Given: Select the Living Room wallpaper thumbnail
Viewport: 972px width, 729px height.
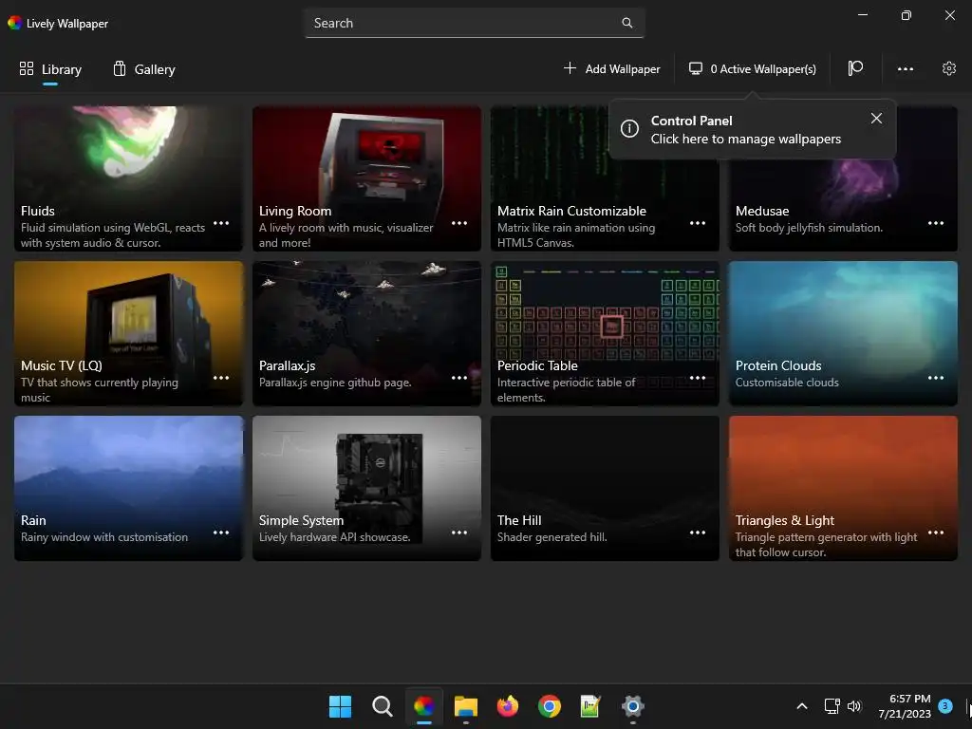Looking at the screenshot, I should coord(366,178).
